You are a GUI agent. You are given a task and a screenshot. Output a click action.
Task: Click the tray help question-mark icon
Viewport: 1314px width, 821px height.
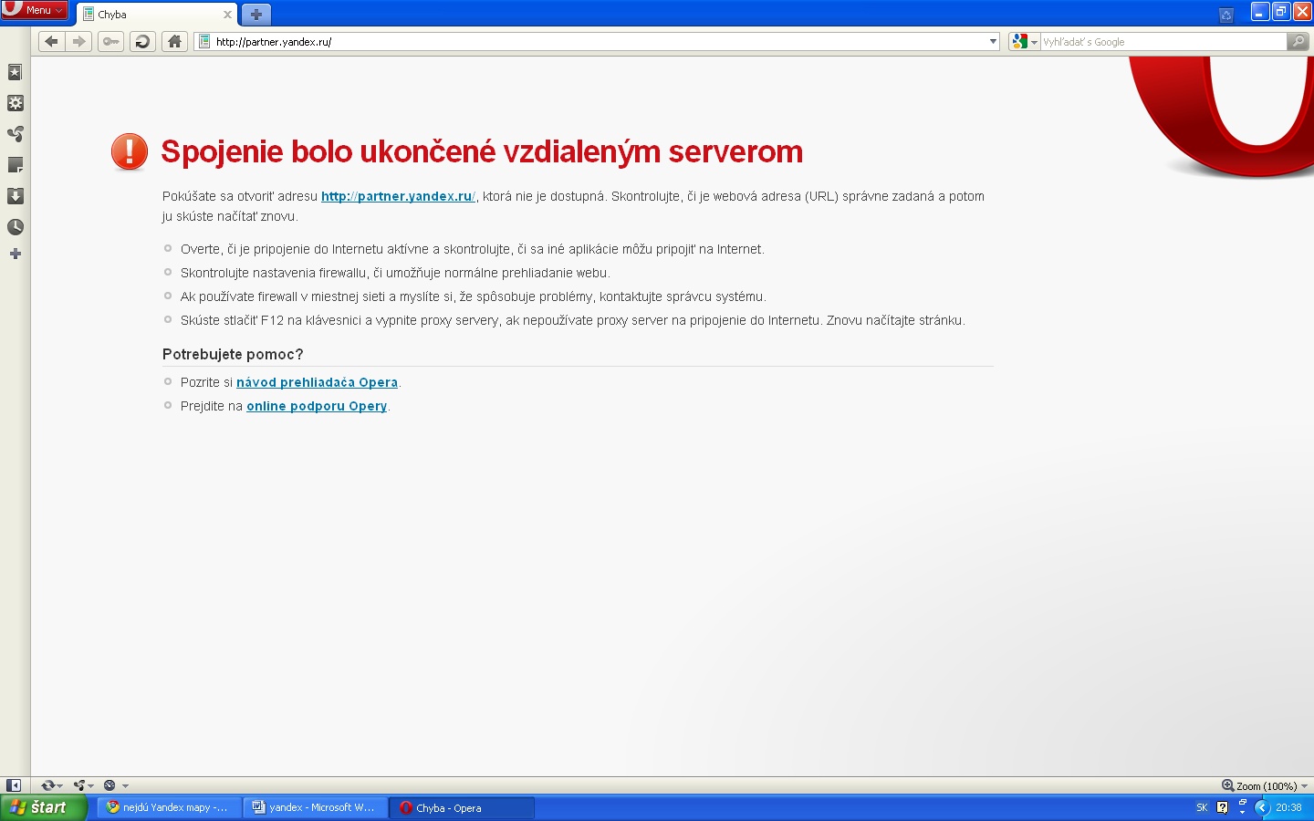click(1223, 807)
